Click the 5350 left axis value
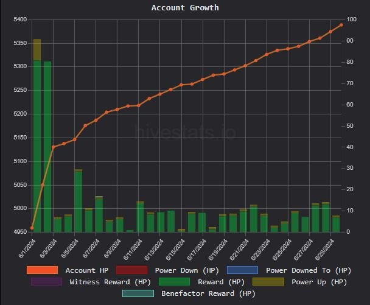This screenshot has width=370, height=305. click(x=20, y=43)
